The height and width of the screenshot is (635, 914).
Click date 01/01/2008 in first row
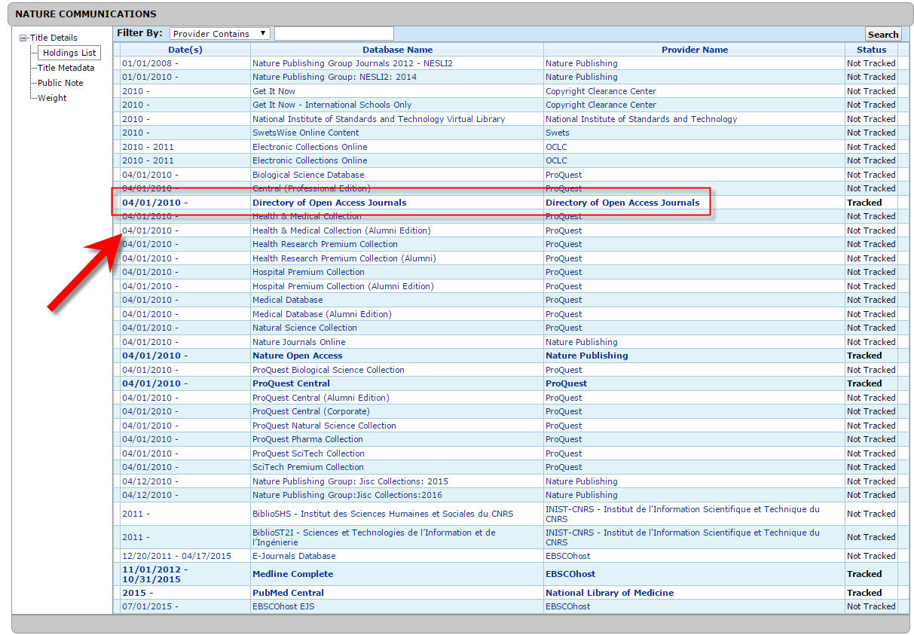tap(150, 63)
